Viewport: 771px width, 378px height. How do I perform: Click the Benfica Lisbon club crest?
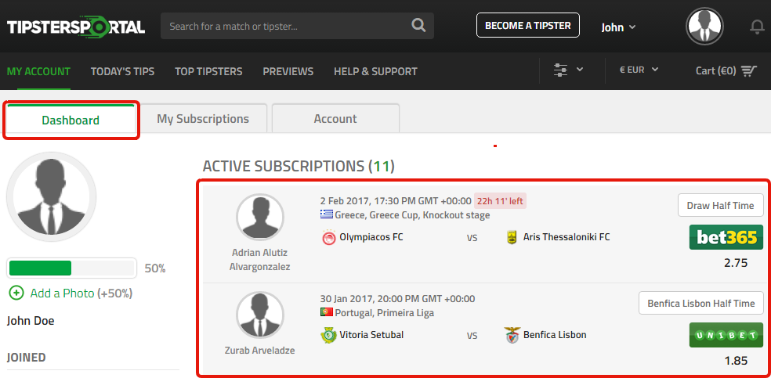[512, 335]
